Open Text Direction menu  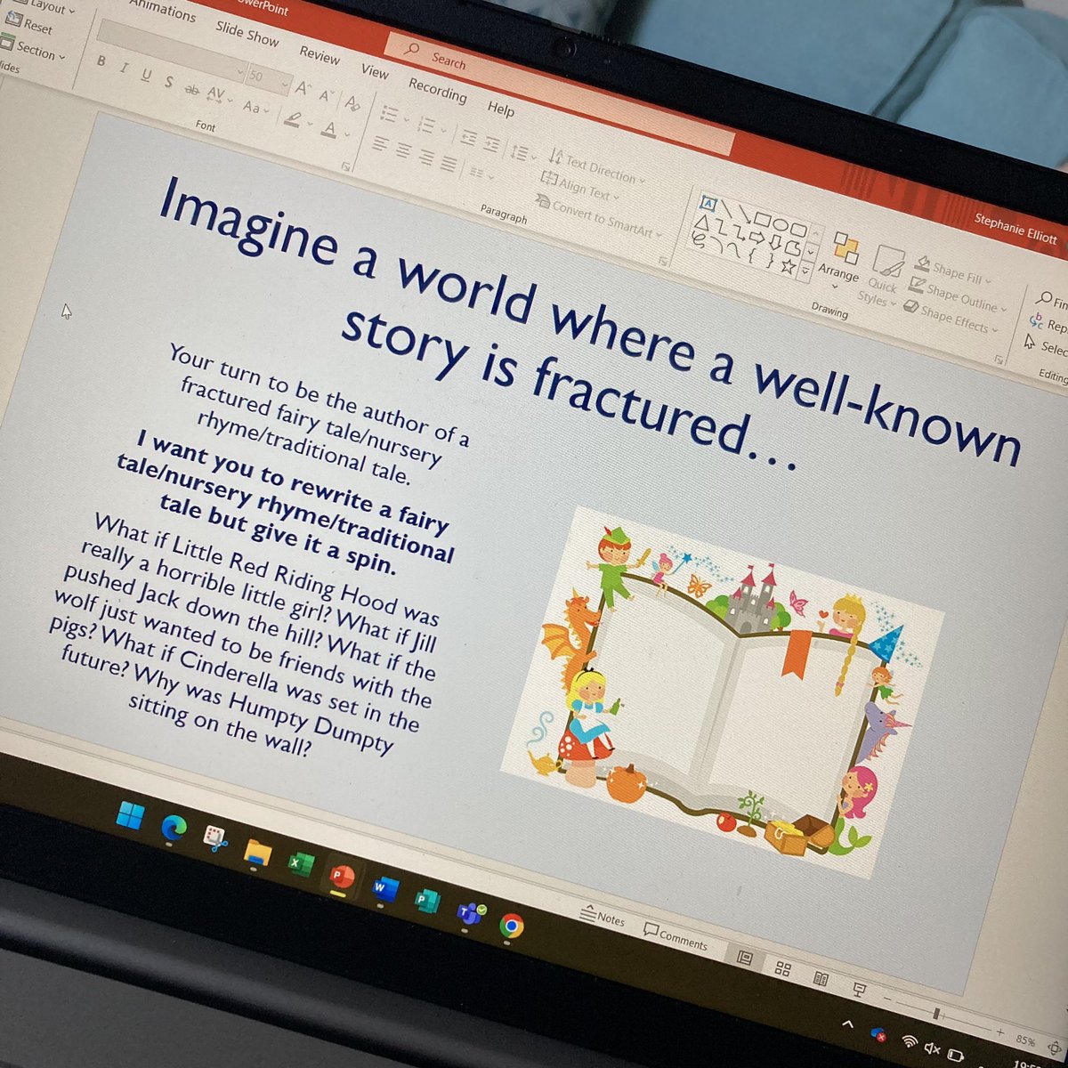(595, 166)
